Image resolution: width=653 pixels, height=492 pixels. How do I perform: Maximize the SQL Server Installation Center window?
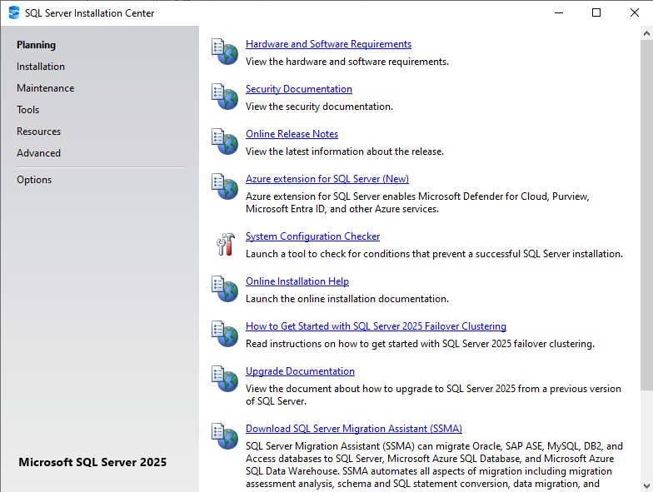pos(596,13)
